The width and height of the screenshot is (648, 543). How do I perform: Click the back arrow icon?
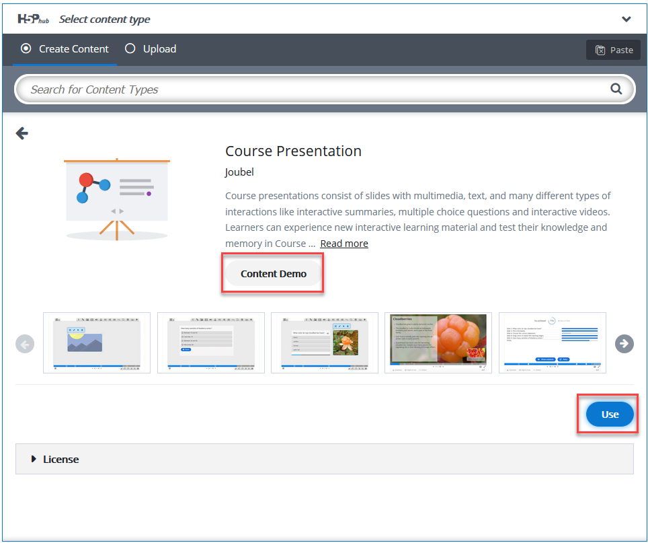coord(22,133)
